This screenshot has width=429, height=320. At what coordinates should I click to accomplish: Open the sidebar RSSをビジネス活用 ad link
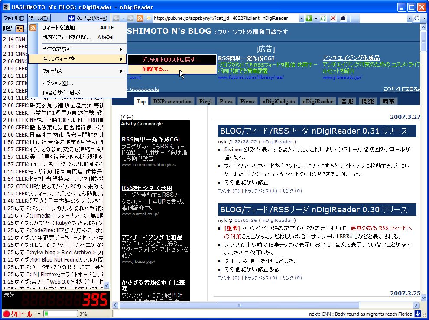[147, 188]
